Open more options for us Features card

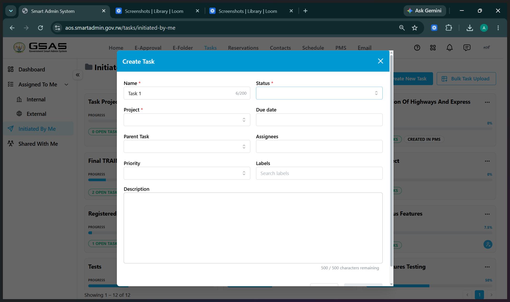tap(487, 214)
